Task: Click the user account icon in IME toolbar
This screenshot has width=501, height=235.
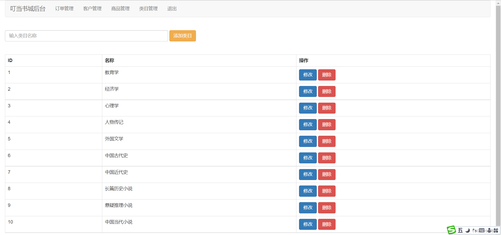Action: tap(489, 230)
